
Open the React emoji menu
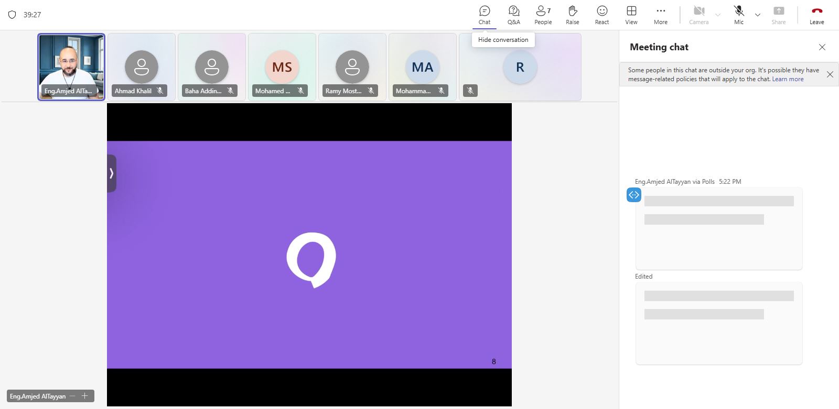click(601, 15)
